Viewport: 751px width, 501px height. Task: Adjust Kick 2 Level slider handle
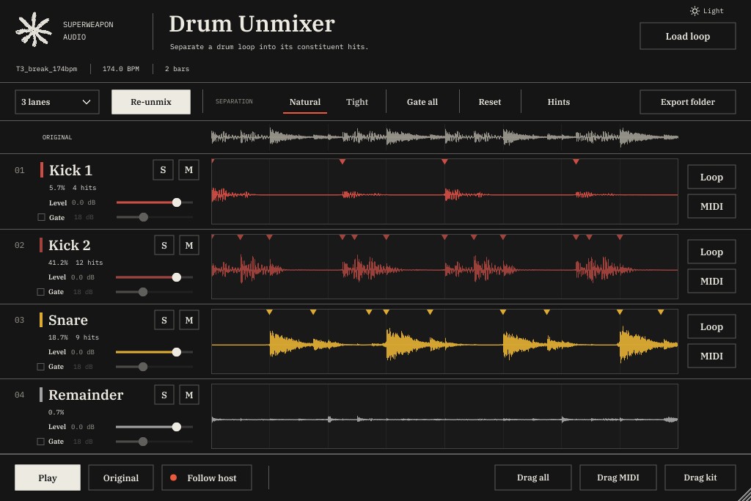pyautogui.click(x=176, y=277)
